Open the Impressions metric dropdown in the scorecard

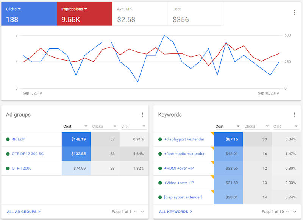(x=75, y=9)
